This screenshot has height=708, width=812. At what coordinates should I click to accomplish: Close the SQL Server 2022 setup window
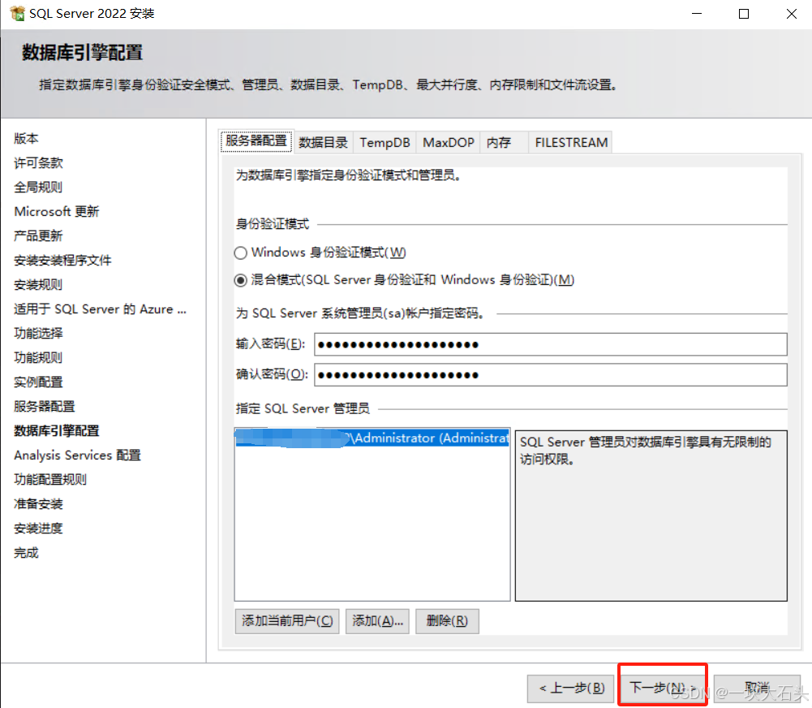[791, 14]
